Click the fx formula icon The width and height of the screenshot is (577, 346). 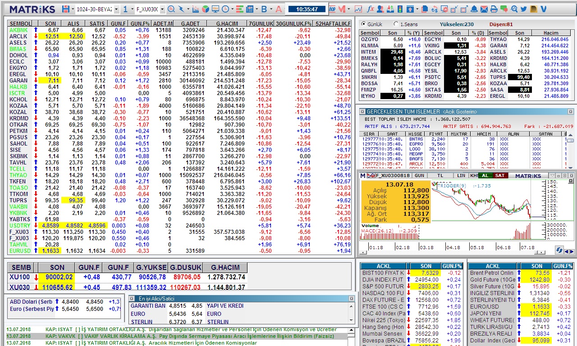pyautogui.click(x=371, y=9)
